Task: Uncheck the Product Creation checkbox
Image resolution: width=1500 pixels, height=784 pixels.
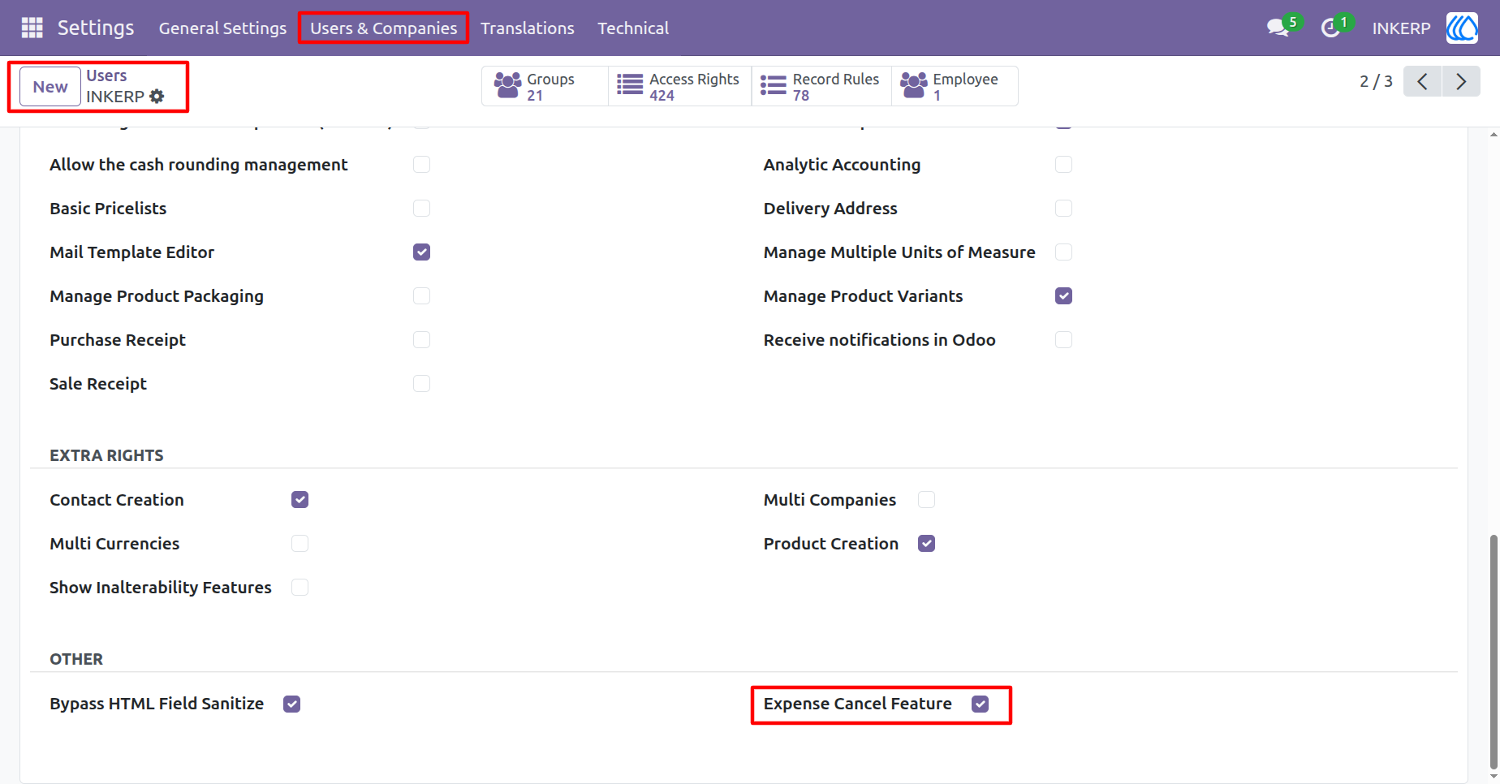Action: [926, 544]
